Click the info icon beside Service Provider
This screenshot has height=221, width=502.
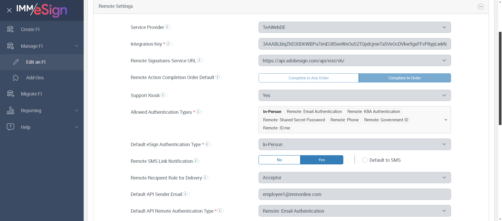[167, 27]
